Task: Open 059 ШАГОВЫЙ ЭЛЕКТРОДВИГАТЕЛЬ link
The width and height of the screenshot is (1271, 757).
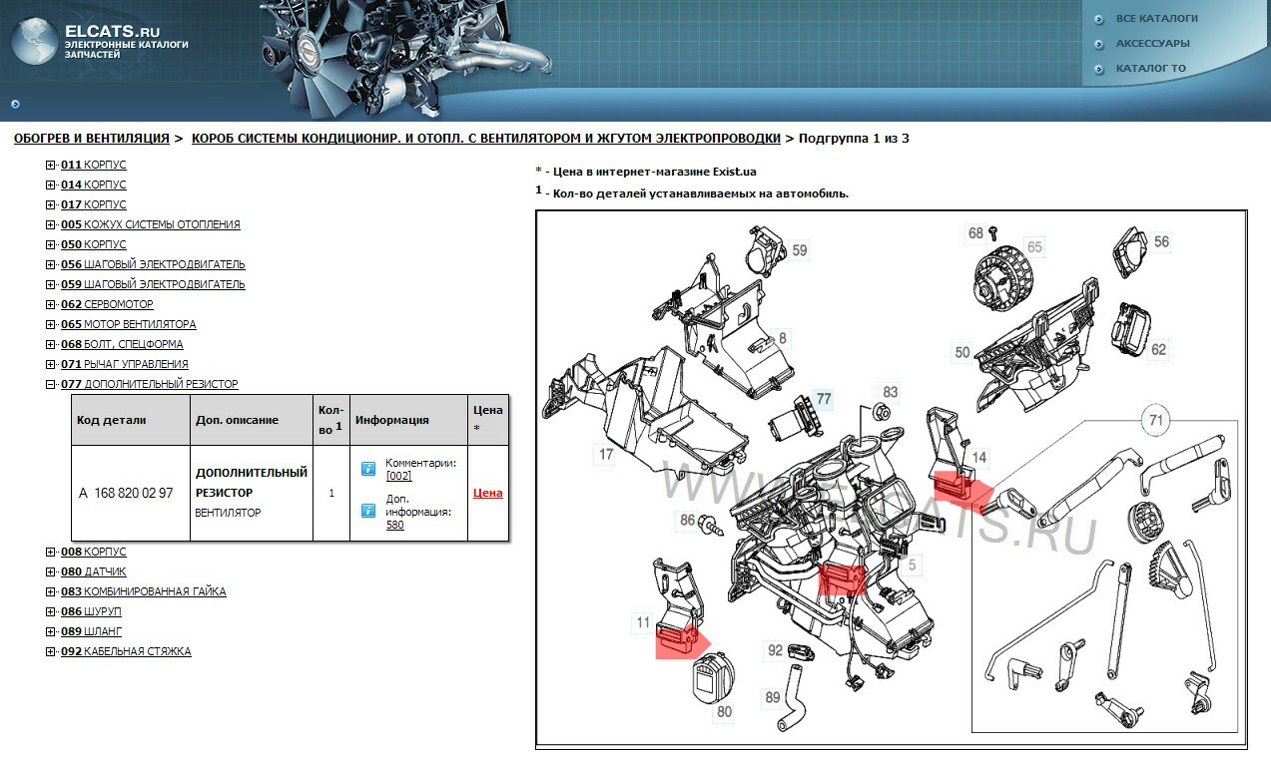Action: click(153, 284)
